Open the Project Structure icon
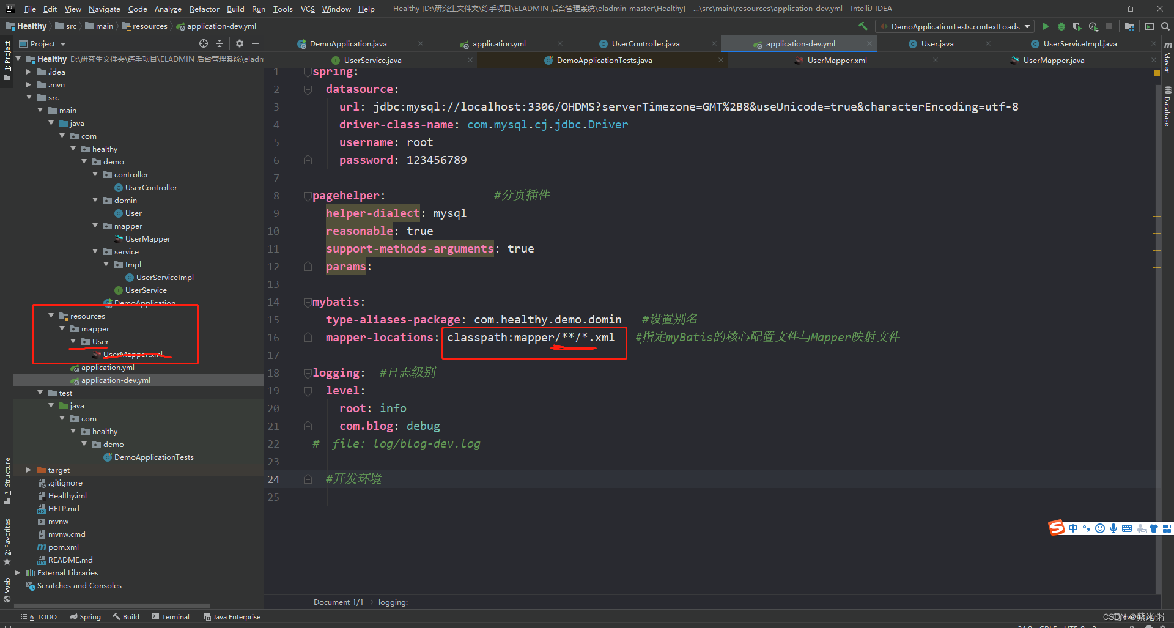Screen dimensions: 1174x628 [1129, 26]
